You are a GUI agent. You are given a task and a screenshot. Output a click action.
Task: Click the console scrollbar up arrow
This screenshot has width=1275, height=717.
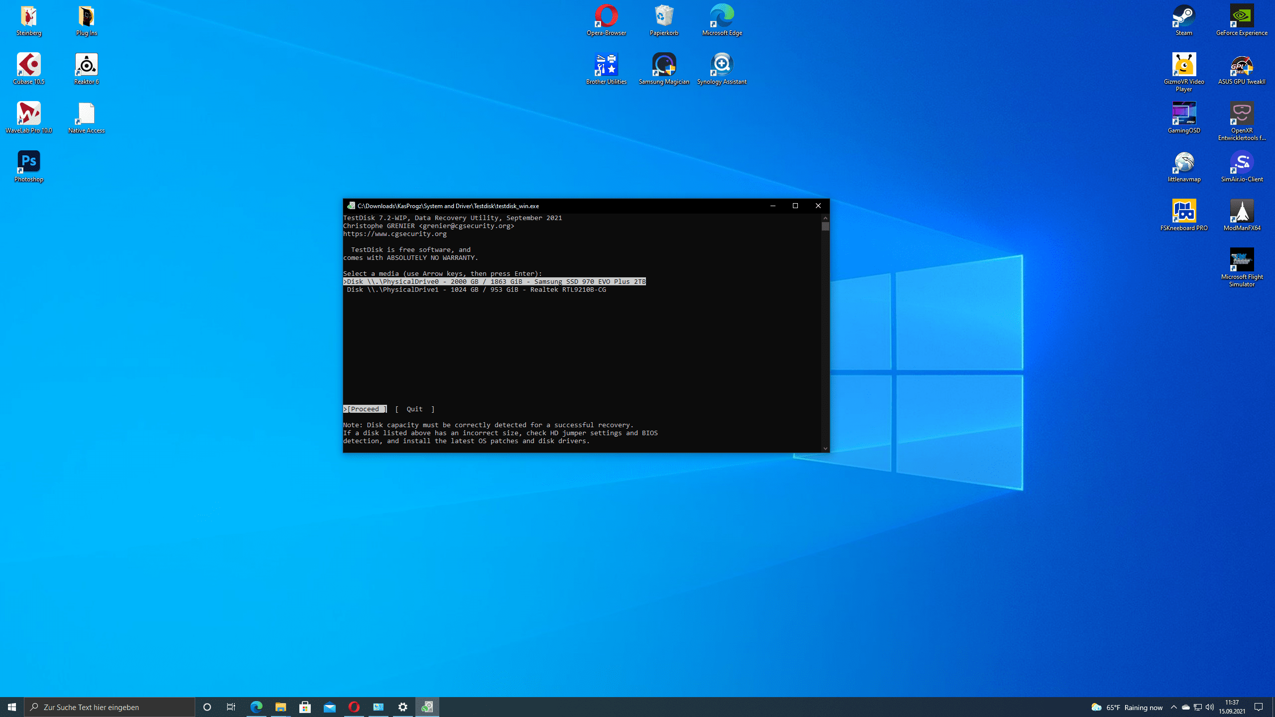click(x=825, y=218)
